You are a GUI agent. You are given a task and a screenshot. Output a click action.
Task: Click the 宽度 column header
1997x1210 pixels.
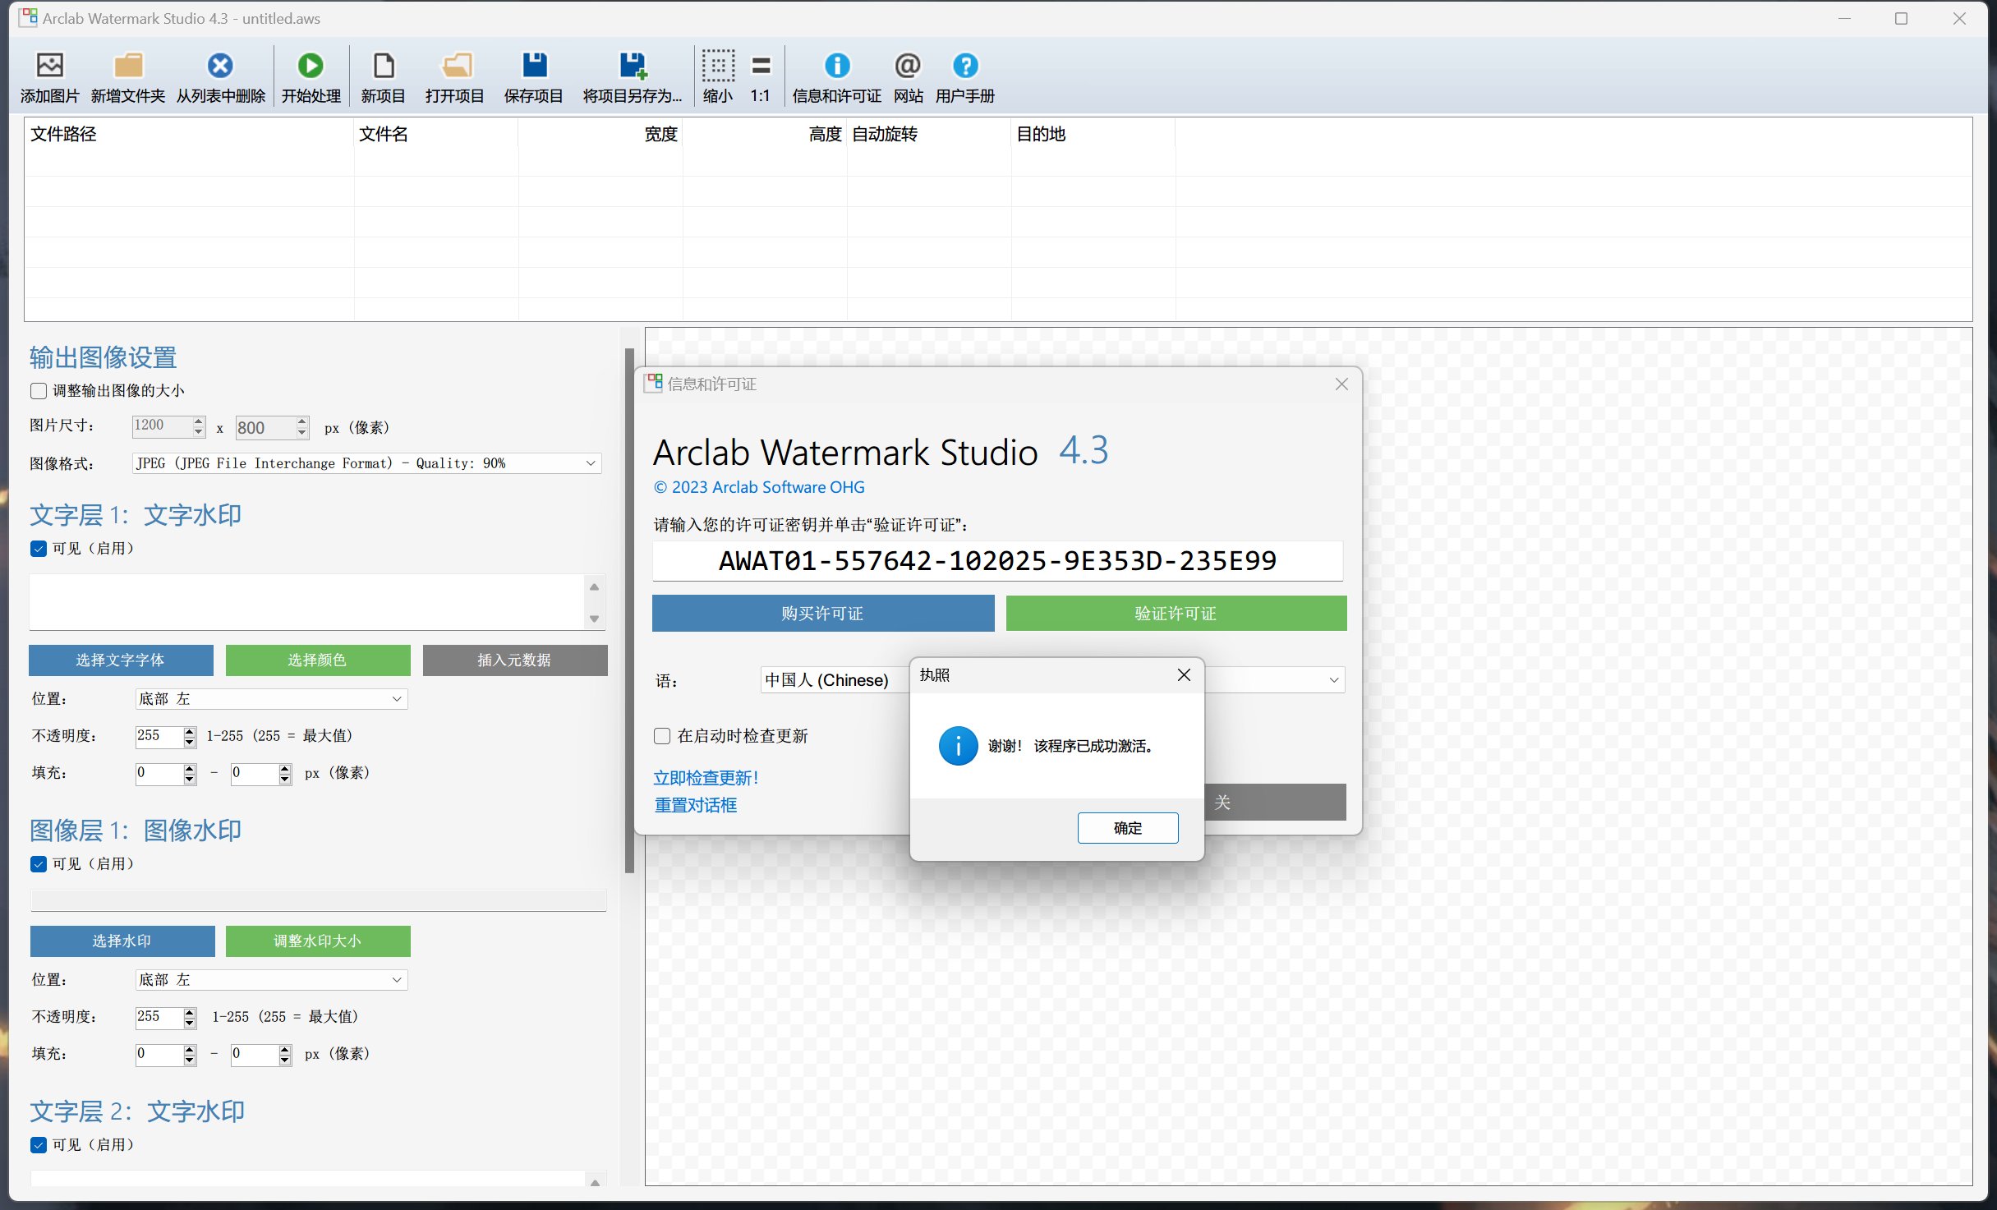[600, 134]
